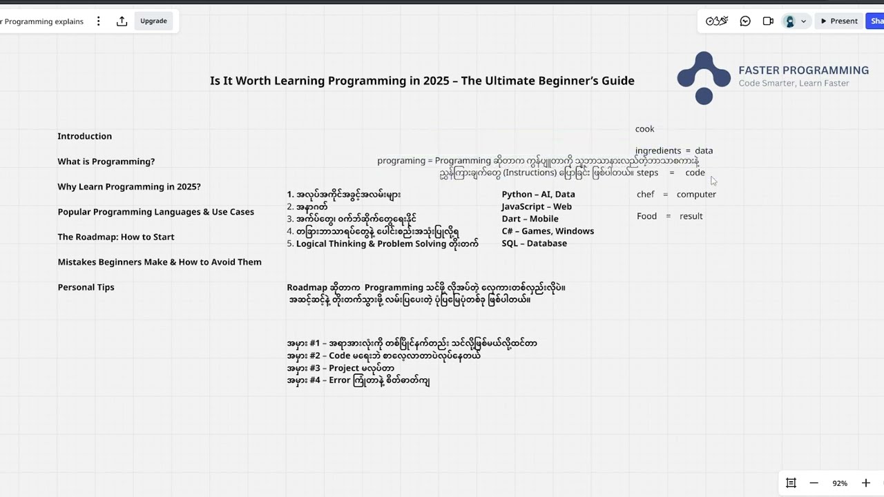Click the 'programing = Programming' definition text
Screen dimensions: 884x497
(539, 166)
